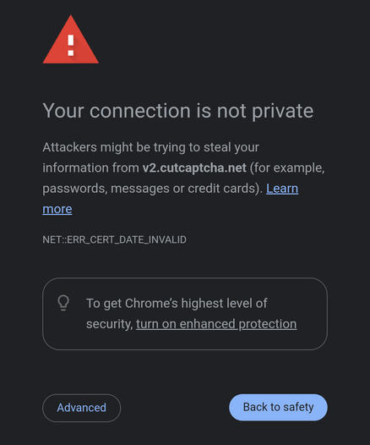Click the underlined "more" on its own line
The image size is (370, 445).
coord(57,209)
